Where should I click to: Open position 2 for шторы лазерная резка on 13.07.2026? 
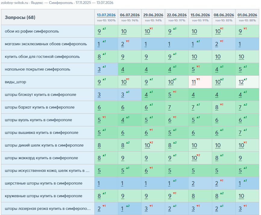(99, 209)
